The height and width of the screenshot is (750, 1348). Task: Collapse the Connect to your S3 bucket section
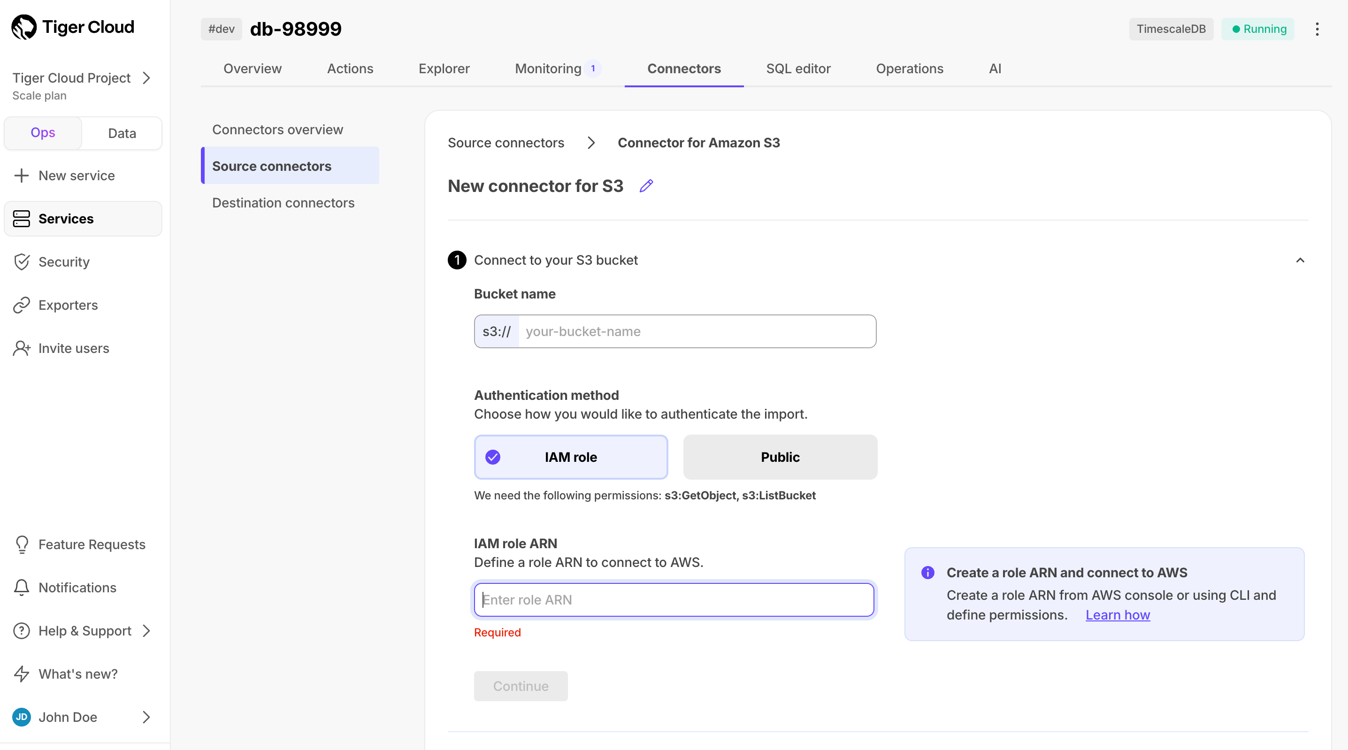(1300, 260)
